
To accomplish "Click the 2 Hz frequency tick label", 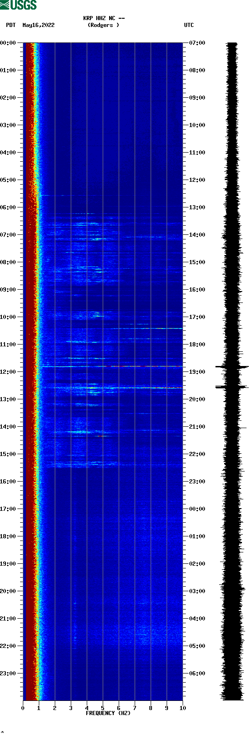I will (x=55, y=709).
